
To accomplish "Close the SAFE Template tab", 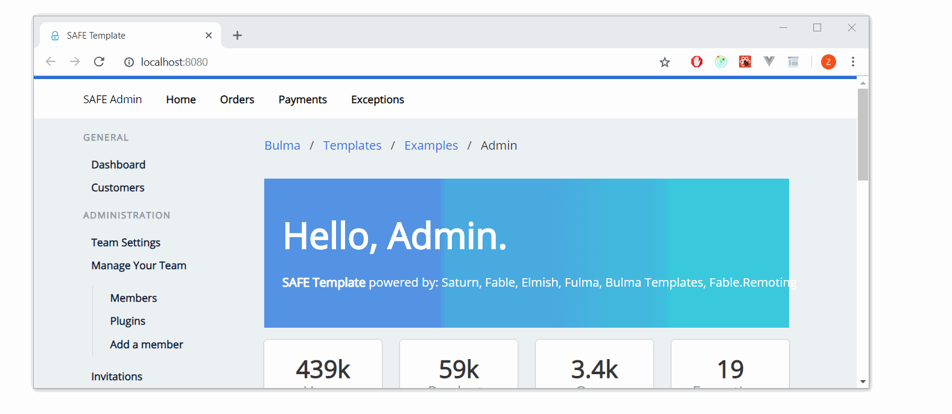I will (209, 36).
